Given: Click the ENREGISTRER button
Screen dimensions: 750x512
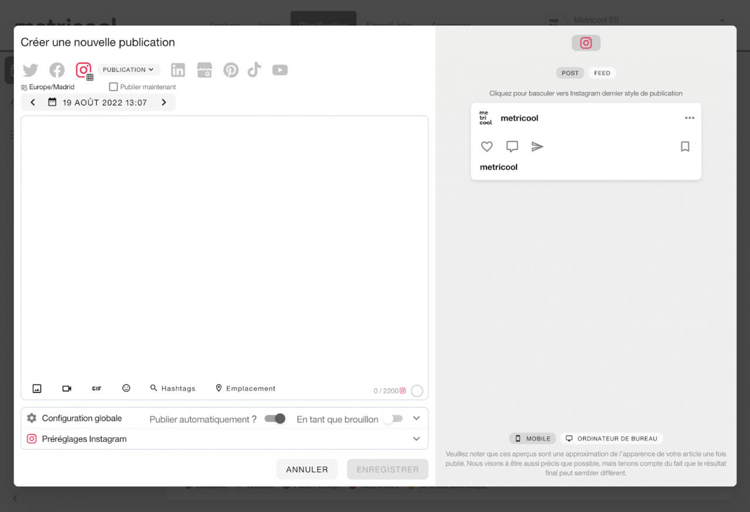Looking at the screenshot, I should [x=388, y=469].
